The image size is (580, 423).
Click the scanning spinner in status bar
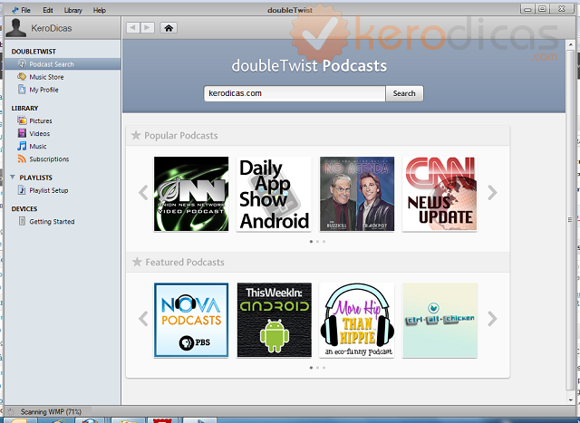[11, 411]
